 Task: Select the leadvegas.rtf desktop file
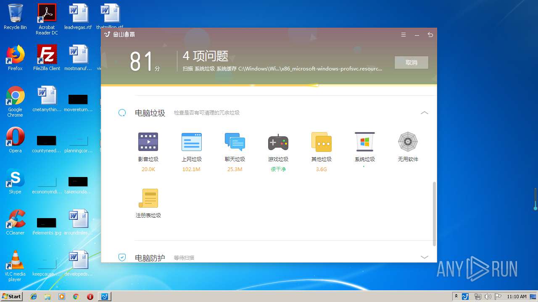78,17
